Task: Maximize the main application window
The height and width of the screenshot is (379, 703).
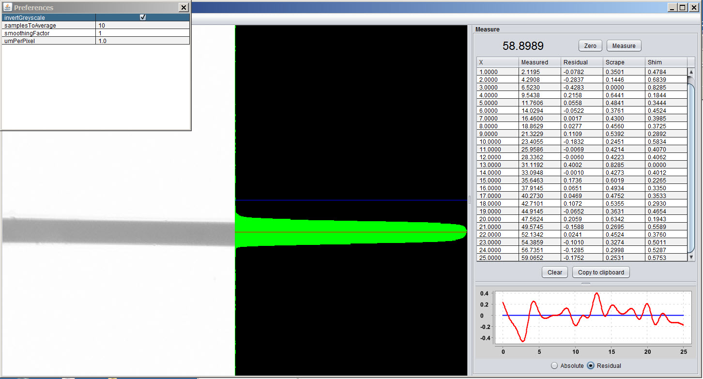Action: coord(683,7)
